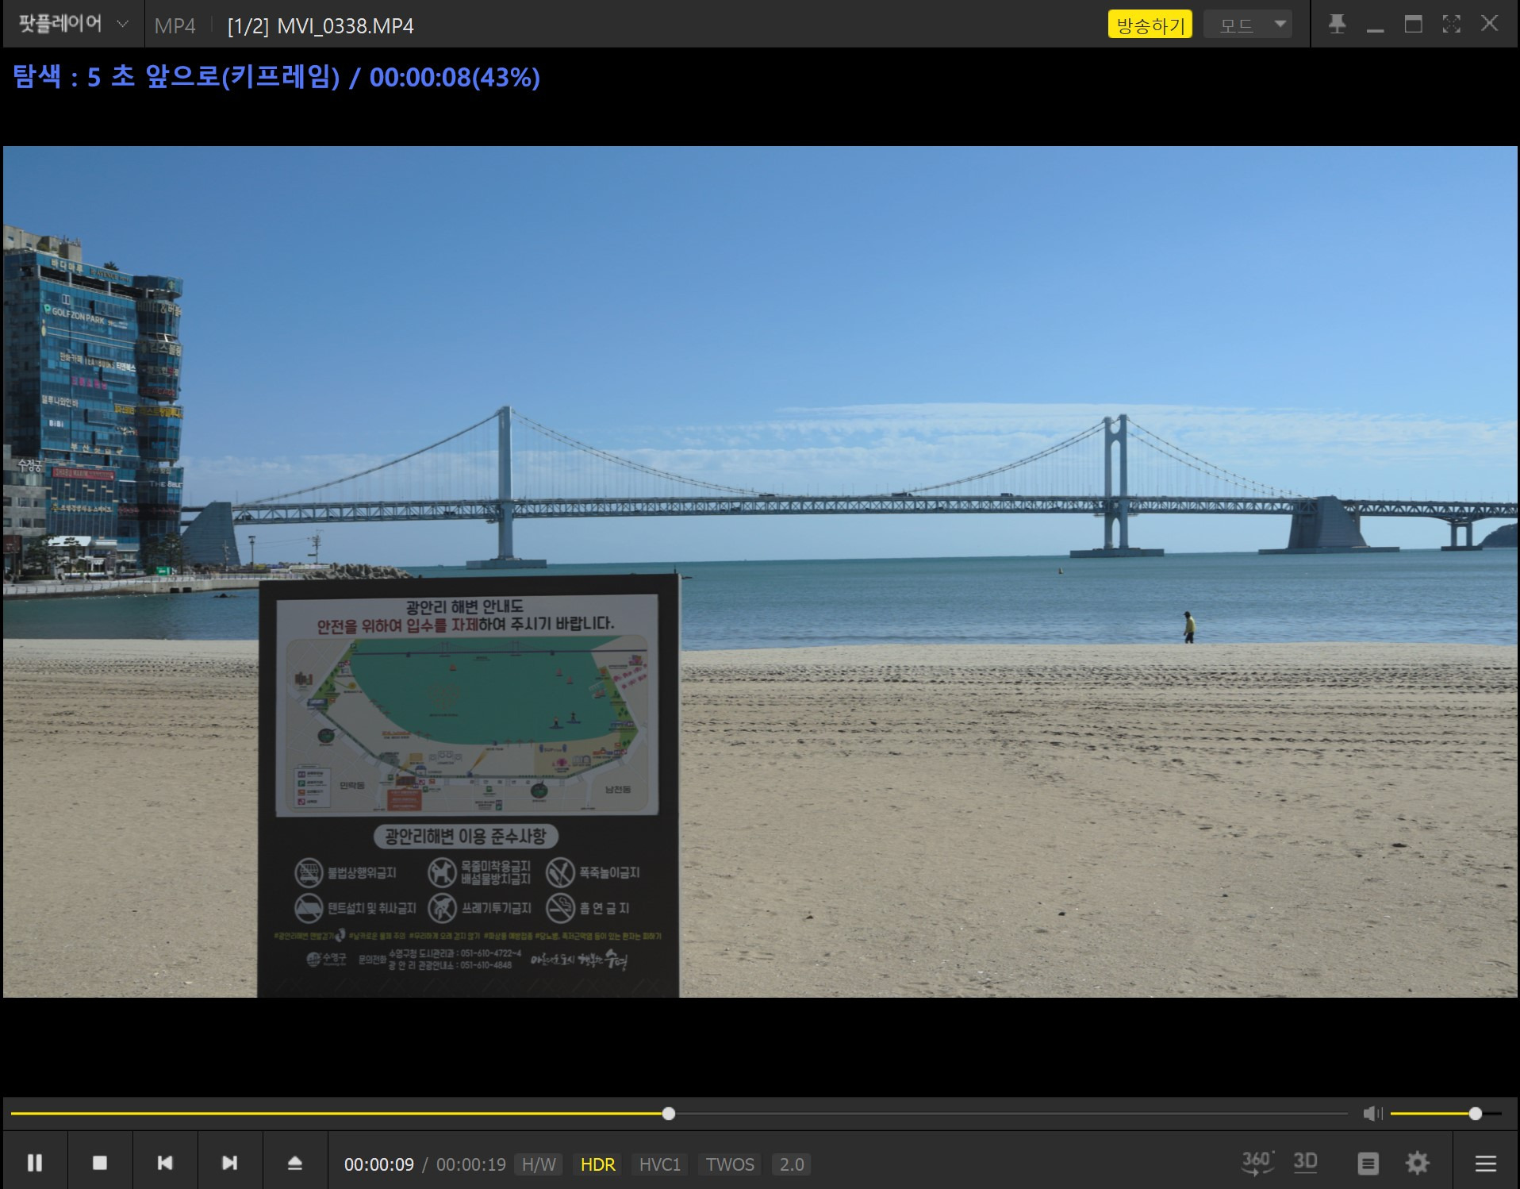Image resolution: width=1520 pixels, height=1189 pixels.
Task: Skip to the next file
Action: (229, 1163)
